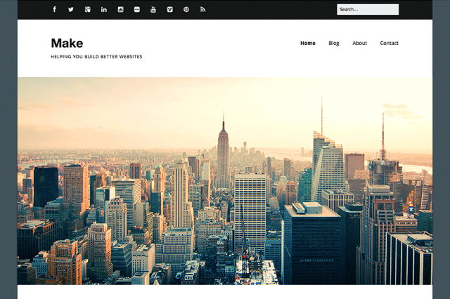Go to the Home menu item
Image resolution: width=450 pixels, height=299 pixels.
(308, 43)
